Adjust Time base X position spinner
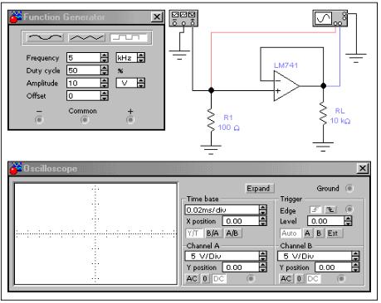This screenshot has width=381, height=303. point(263,221)
